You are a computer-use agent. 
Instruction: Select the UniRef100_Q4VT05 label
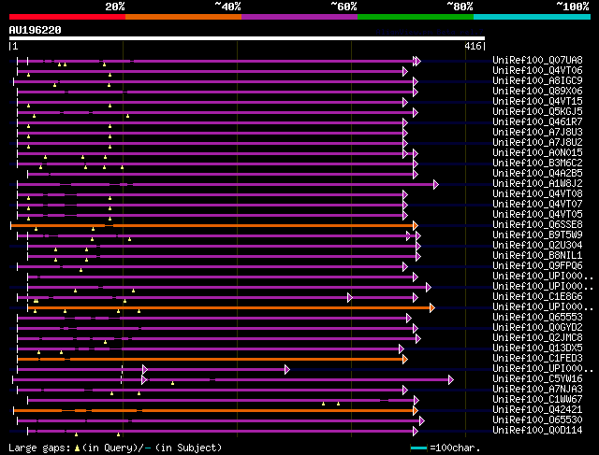pyautogui.click(x=537, y=215)
